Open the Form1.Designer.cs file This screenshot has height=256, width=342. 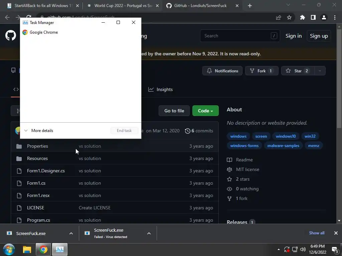46,171
